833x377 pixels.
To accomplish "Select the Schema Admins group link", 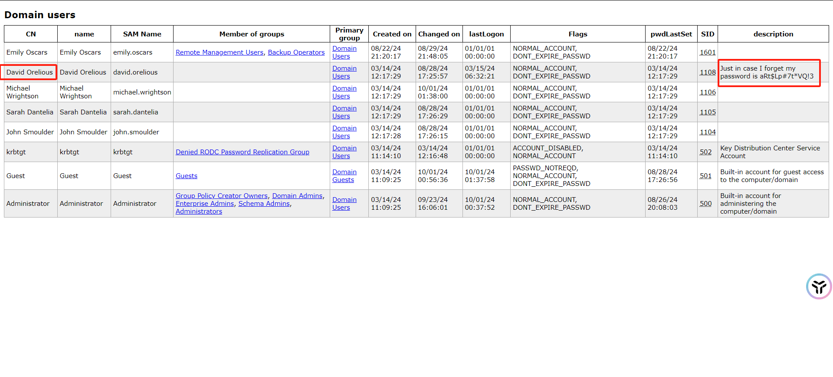I will pos(264,204).
